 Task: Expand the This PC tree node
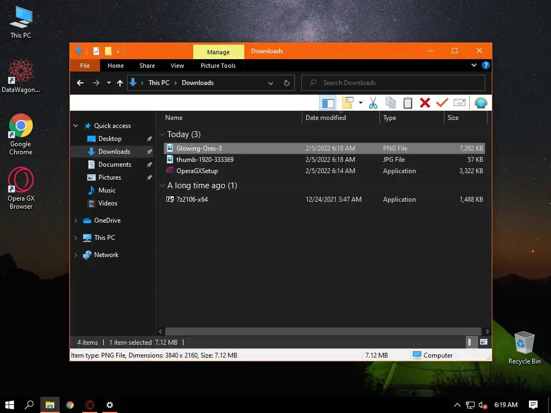point(75,238)
